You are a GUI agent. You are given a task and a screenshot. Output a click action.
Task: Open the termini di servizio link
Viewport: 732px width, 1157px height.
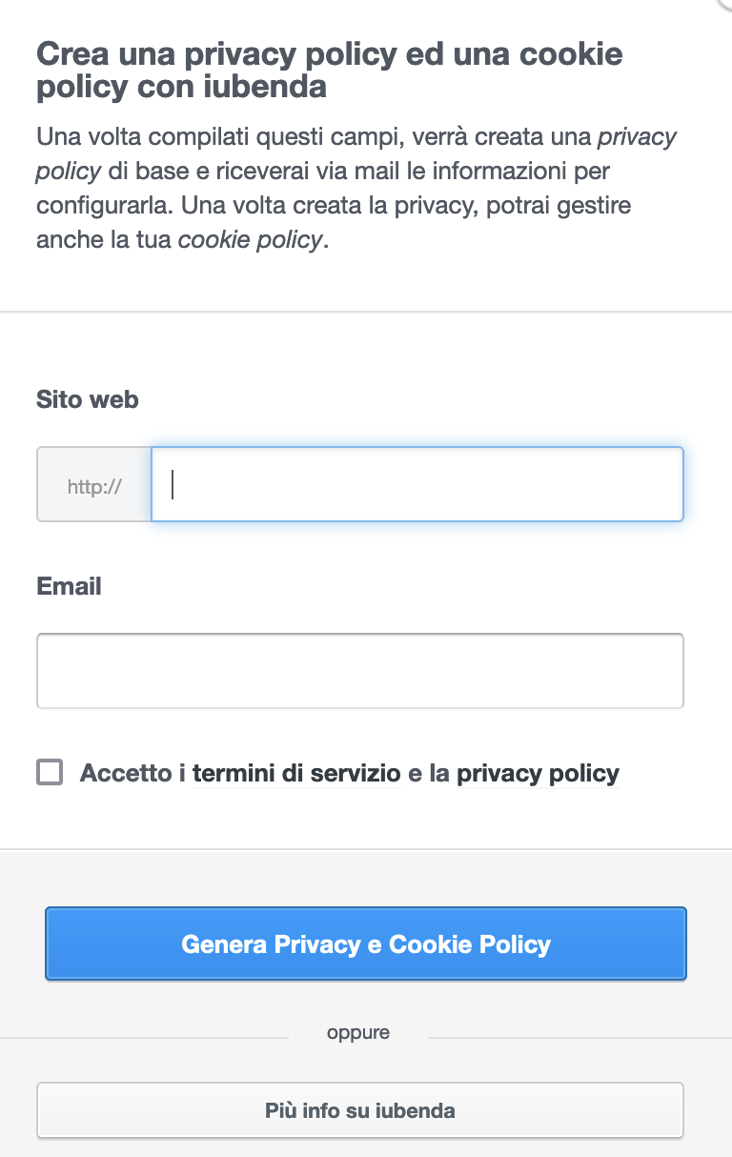[x=296, y=773]
